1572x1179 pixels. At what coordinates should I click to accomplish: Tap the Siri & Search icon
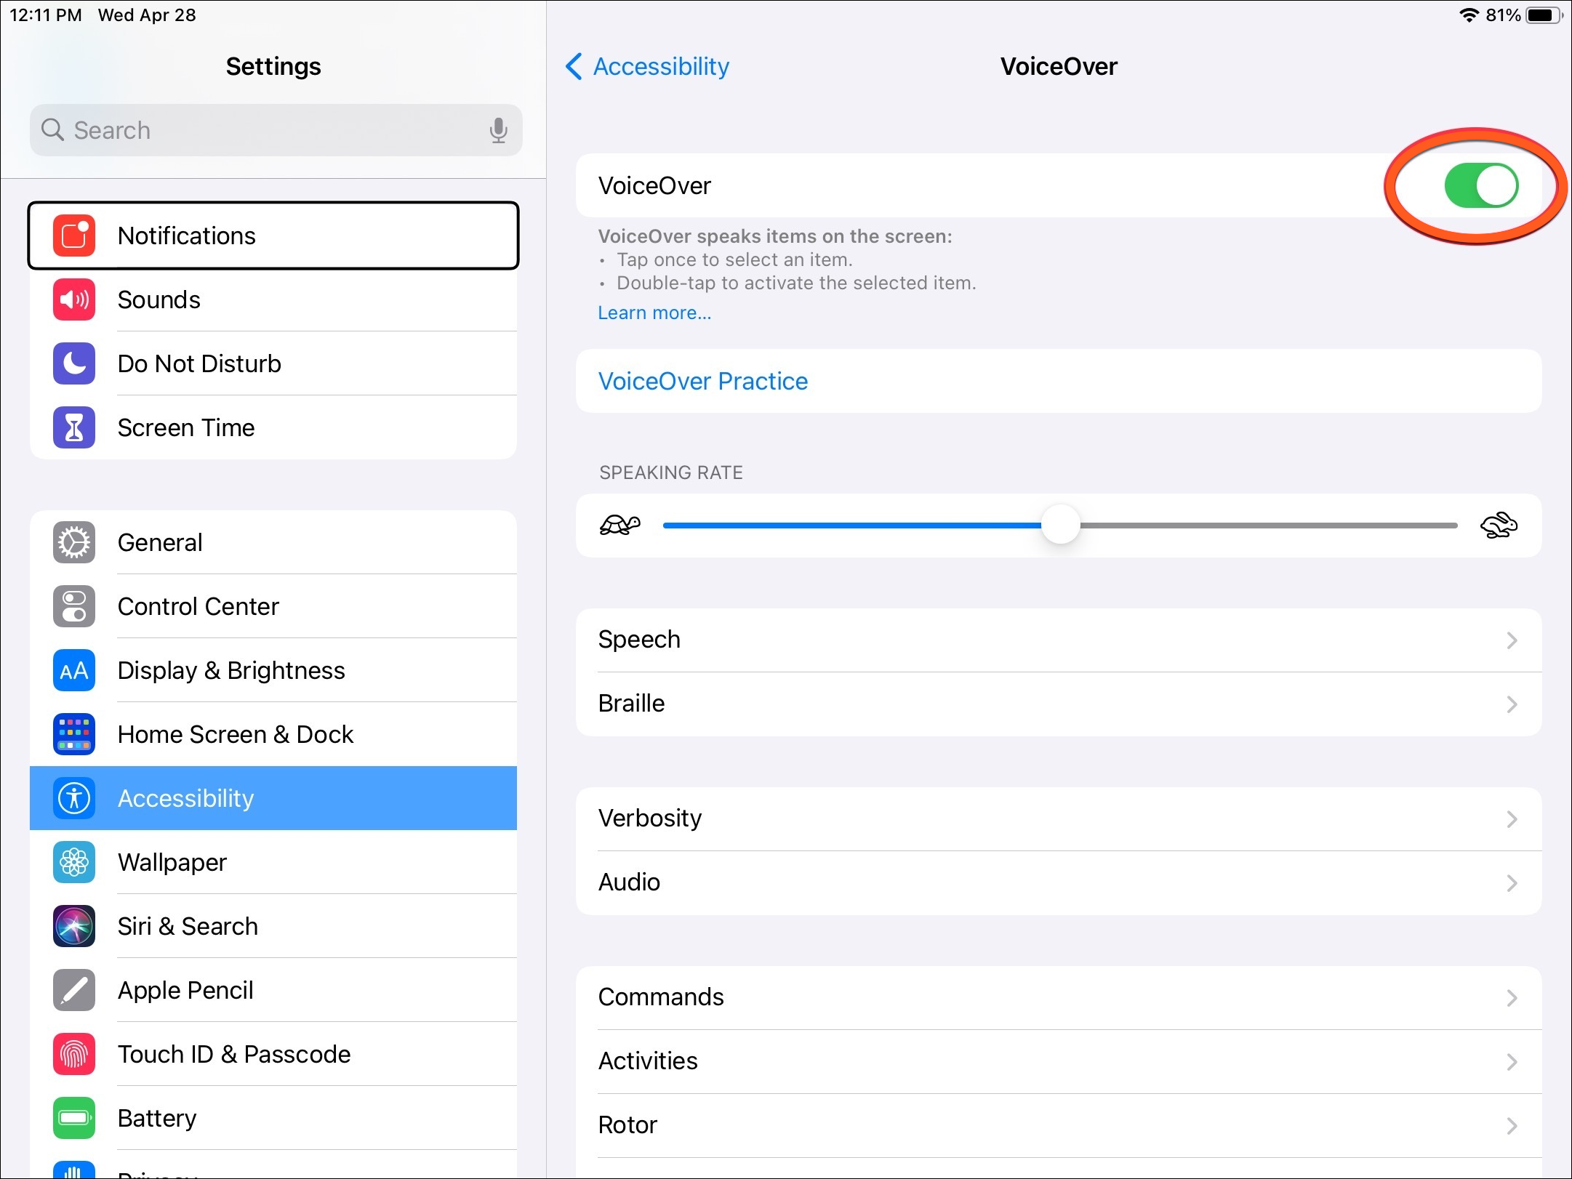tap(74, 926)
